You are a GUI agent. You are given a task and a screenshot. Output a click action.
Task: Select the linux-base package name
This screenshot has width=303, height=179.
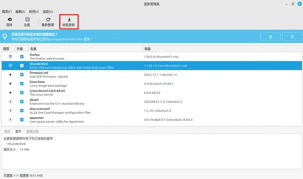tap(37, 82)
